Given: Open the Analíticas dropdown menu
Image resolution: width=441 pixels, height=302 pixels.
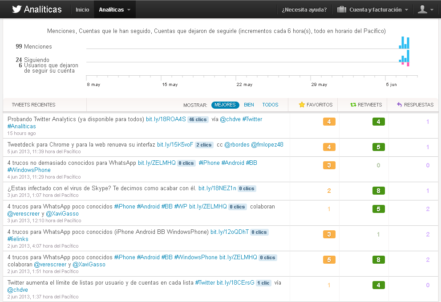Looking at the screenshot, I should point(115,9).
